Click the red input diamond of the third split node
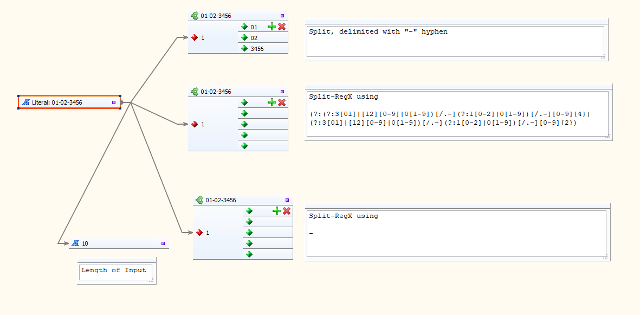This screenshot has width=640, height=315. point(199,233)
